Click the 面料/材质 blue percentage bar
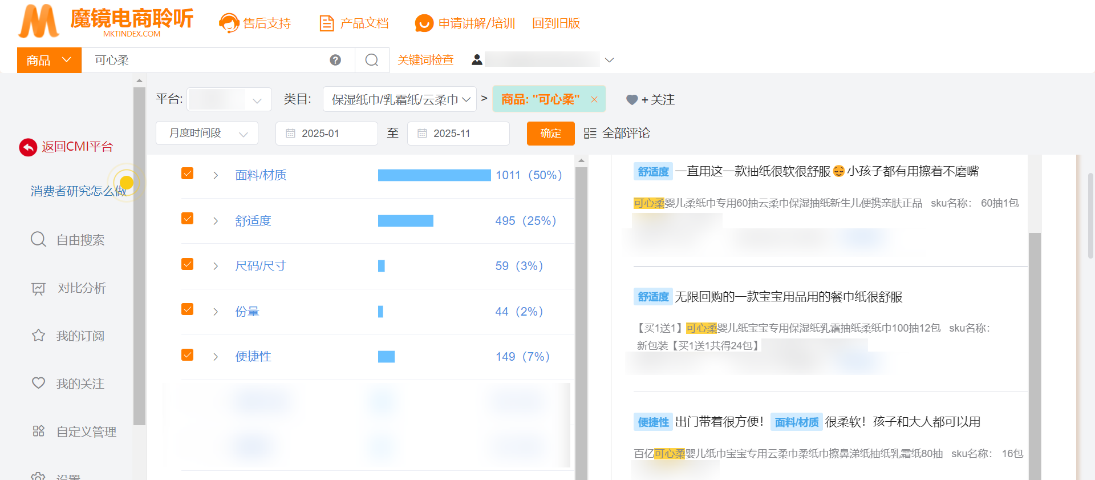Viewport: 1095px width, 480px height. [434, 175]
